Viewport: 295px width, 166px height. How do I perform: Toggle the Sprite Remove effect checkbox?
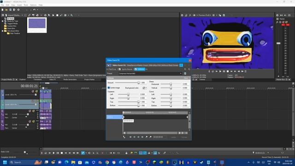[120, 69]
